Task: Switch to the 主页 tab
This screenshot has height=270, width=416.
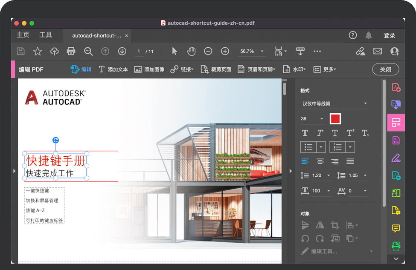Action: (x=23, y=35)
